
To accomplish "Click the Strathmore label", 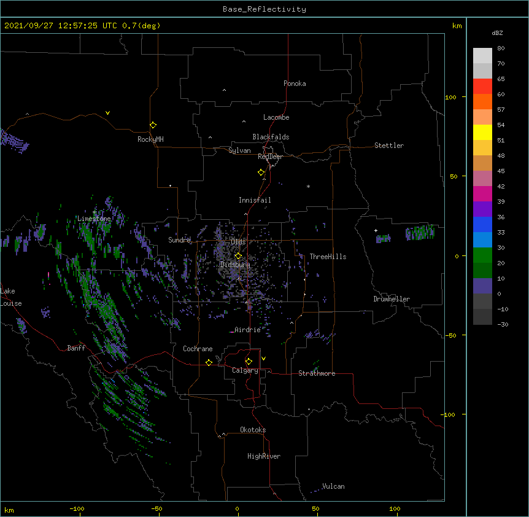I will (317, 373).
